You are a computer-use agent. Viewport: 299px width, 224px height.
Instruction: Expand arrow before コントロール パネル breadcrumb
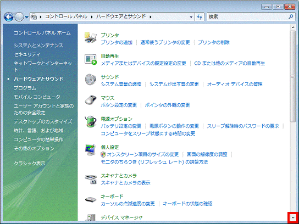click(x=41, y=17)
